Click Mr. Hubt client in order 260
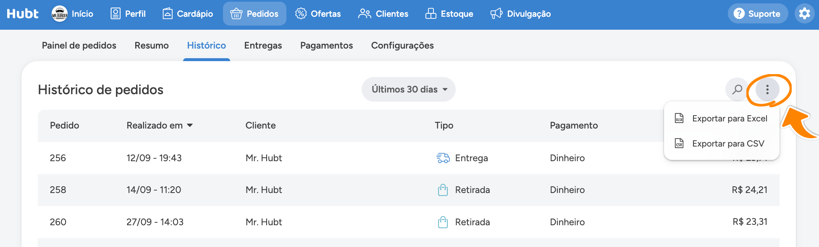Viewport: 819px width, 247px height. (x=264, y=222)
